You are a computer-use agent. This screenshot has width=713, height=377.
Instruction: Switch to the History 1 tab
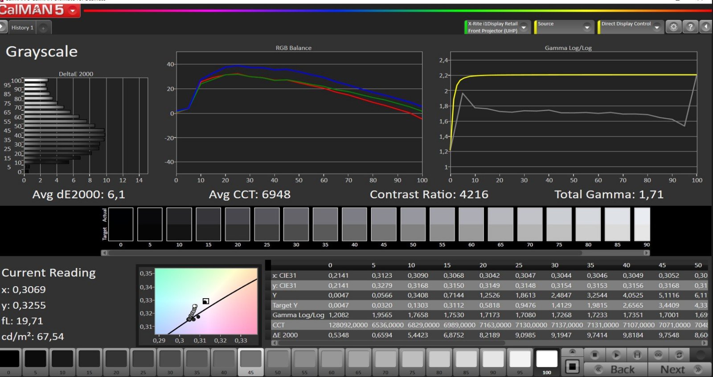click(x=22, y=28)
